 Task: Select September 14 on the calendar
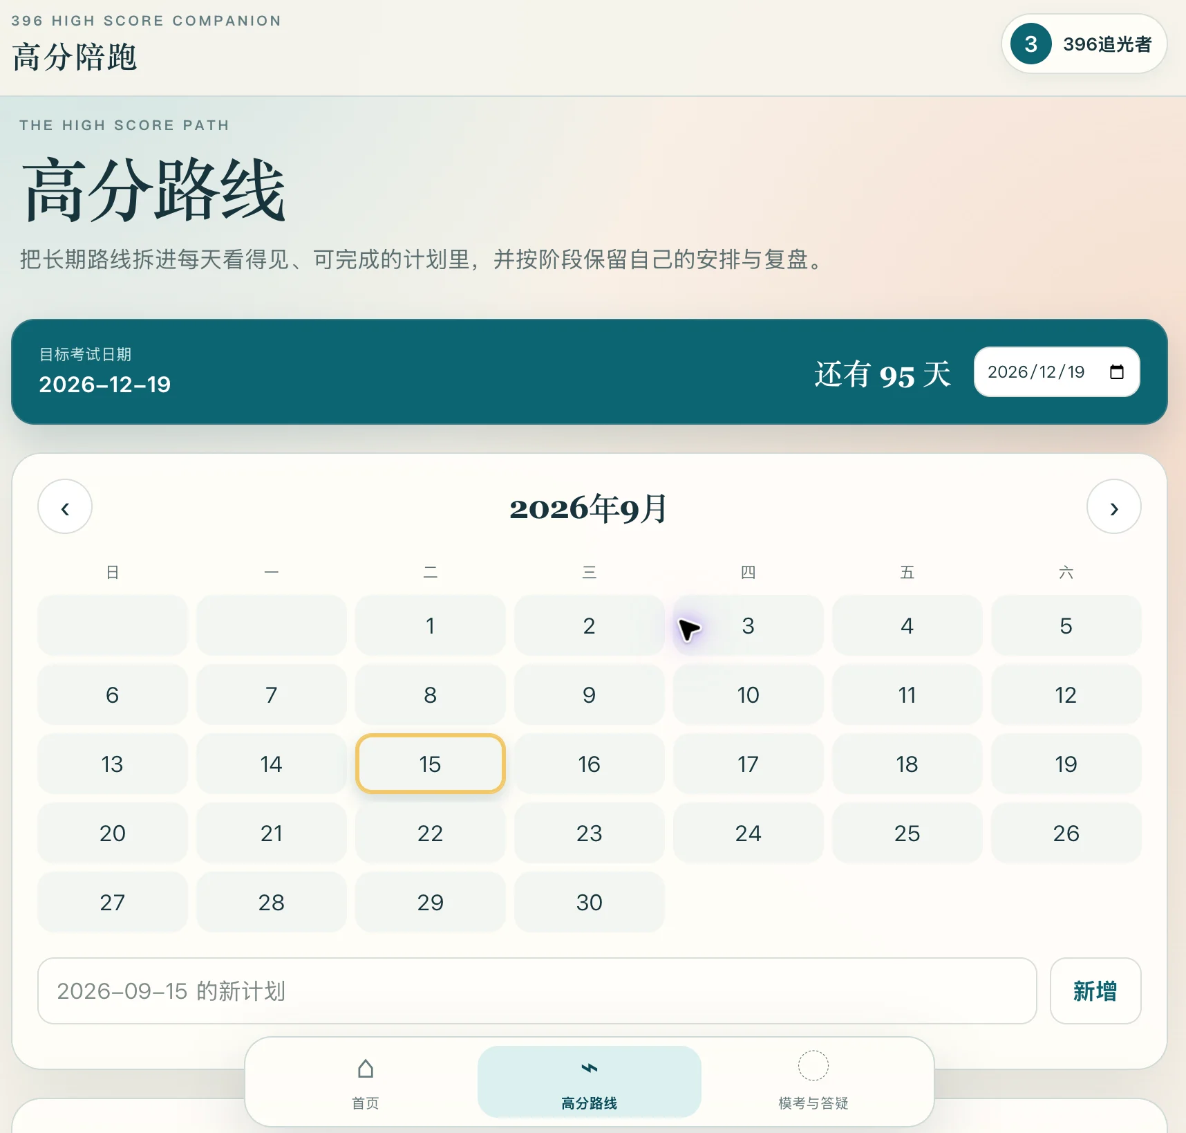[271, 764]
